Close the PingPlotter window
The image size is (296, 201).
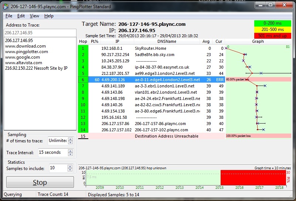[284, 5]
